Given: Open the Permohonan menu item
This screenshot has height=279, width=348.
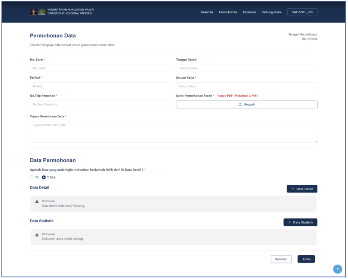Looking at the screenshot, I should click(228, 12).
